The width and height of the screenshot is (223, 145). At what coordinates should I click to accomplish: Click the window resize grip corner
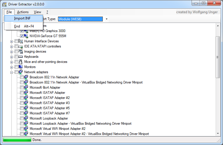pos(219,140)
